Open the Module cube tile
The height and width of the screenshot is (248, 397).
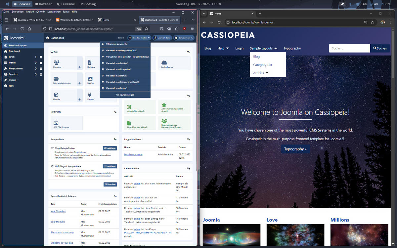(x=64, y=95)
